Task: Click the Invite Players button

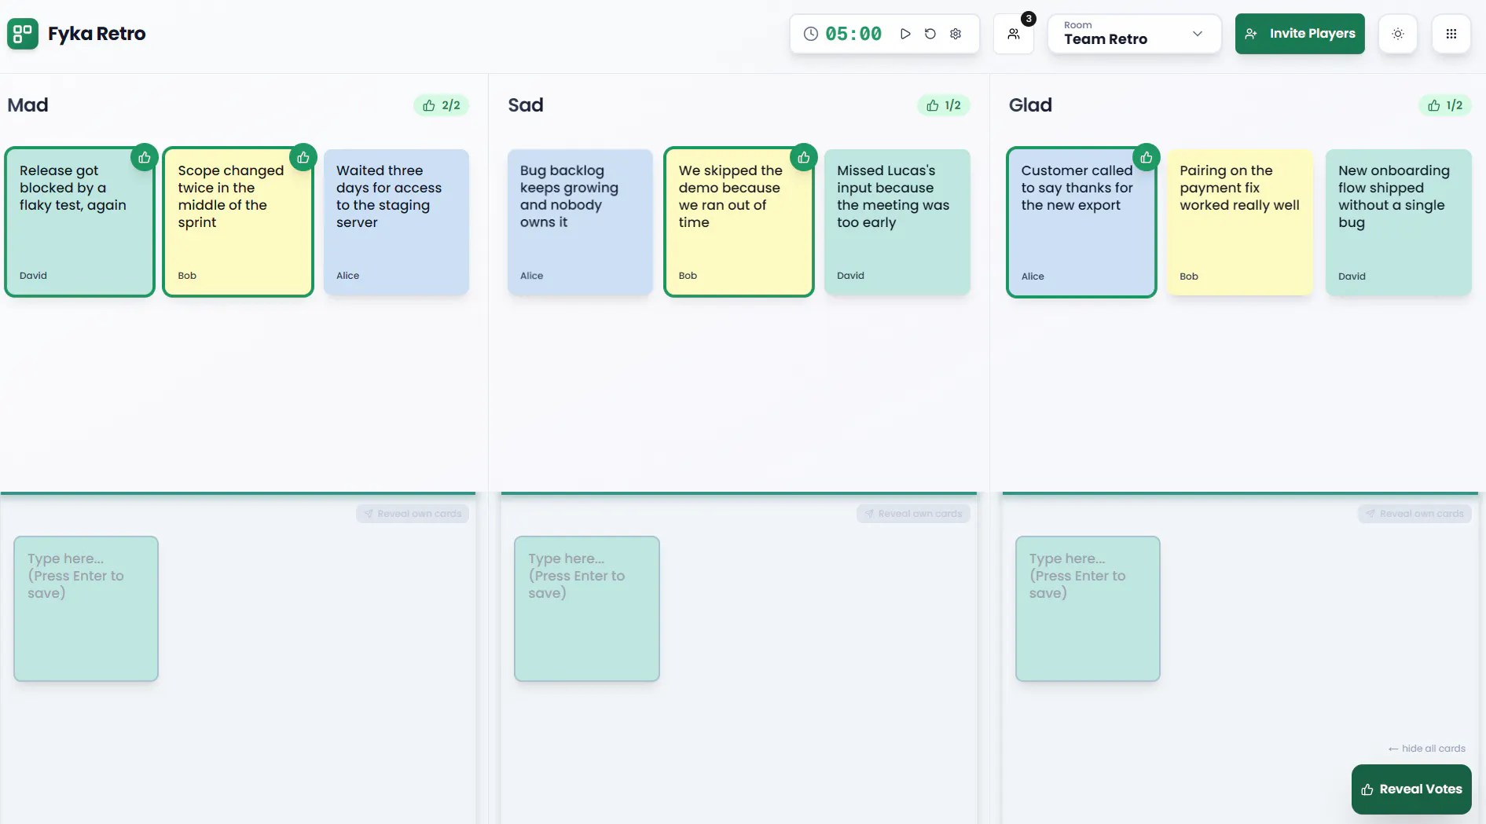Action: [x=1300, y=34]
